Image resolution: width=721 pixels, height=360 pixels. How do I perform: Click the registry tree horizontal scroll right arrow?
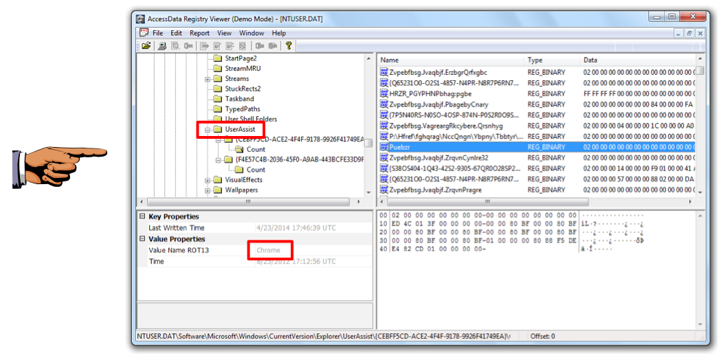pyautogui.click(x=359, y=202)
